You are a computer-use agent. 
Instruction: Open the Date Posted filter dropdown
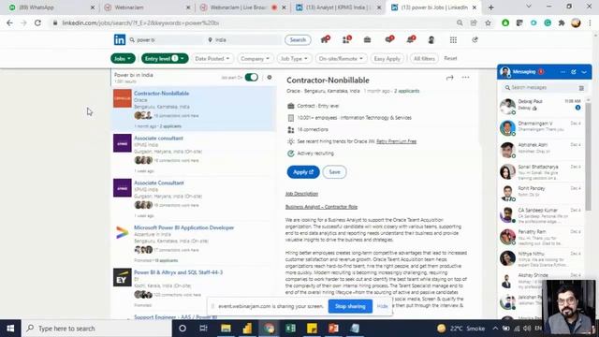click(212, 58)
